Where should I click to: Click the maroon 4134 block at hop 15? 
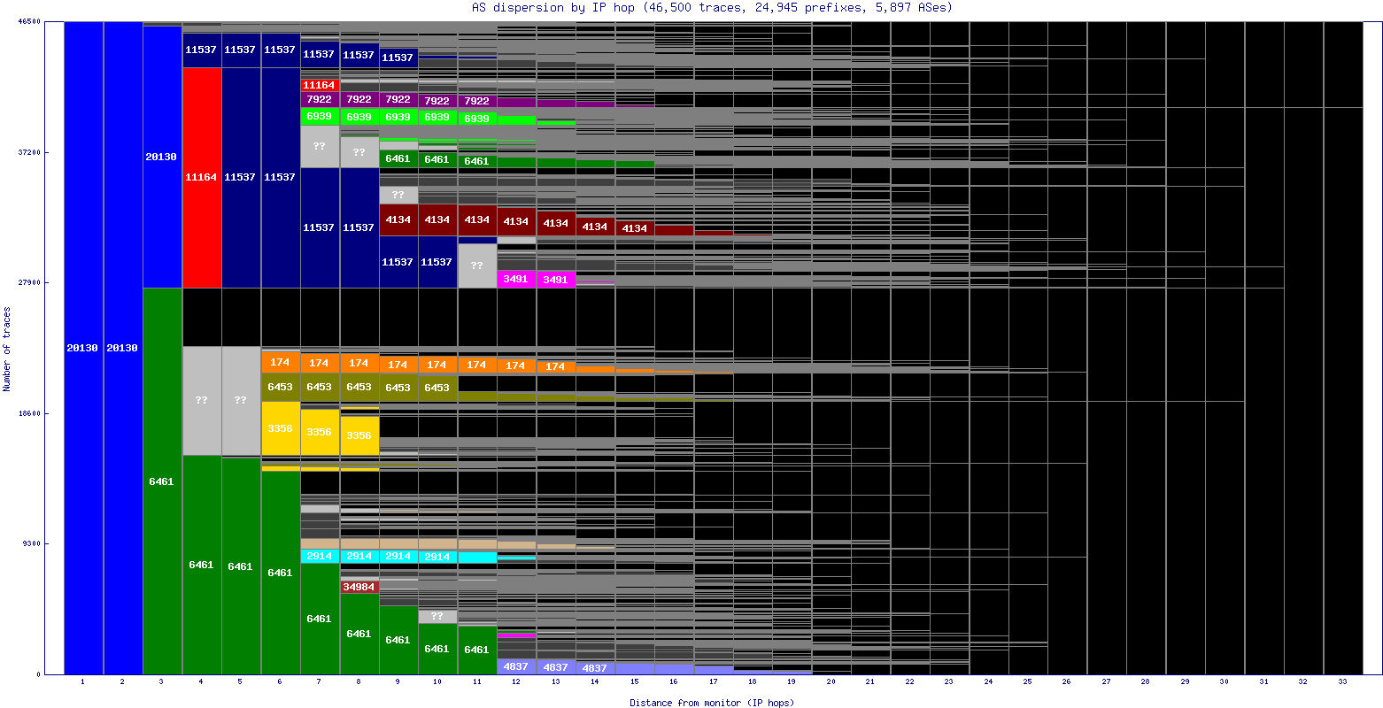(x=634, y=228)
